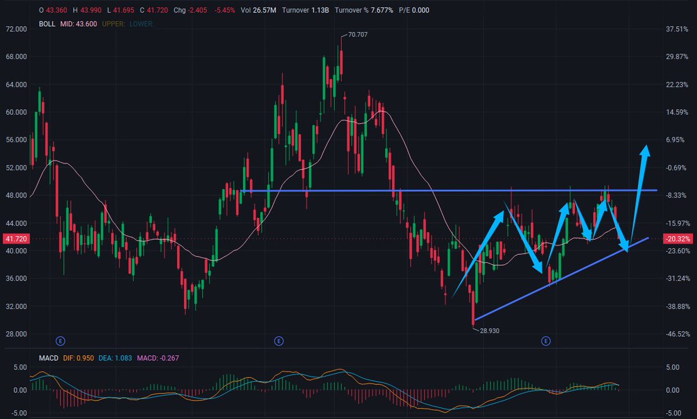Click the close price C 41.720

(x=154, y=10)
